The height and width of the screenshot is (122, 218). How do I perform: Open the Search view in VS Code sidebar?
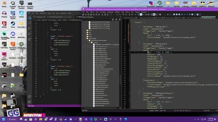pyautogui.click(x=30, y=23)
